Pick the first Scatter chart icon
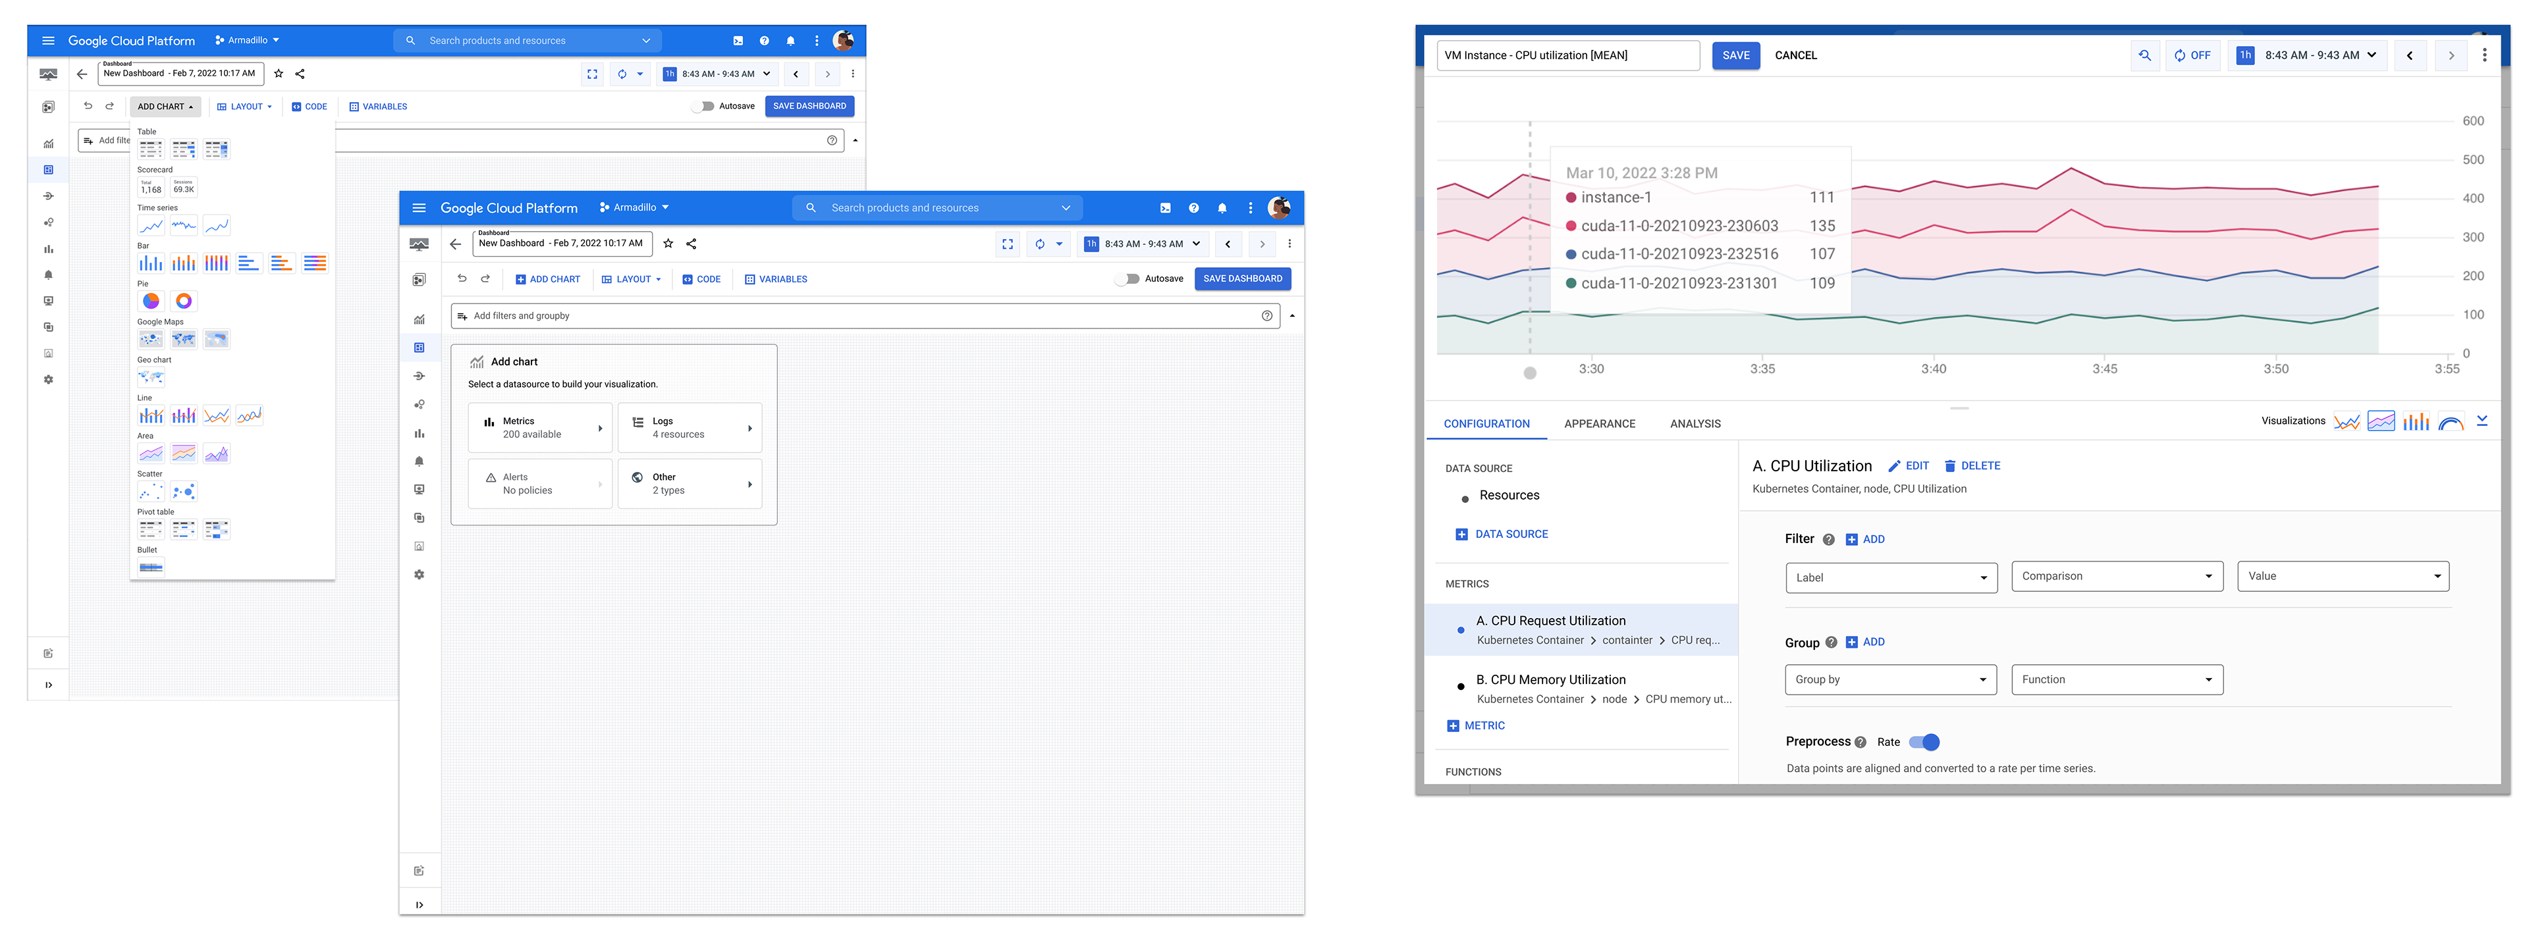The height and width of the screenshot is (944, 2529). (x=150, y=492)
